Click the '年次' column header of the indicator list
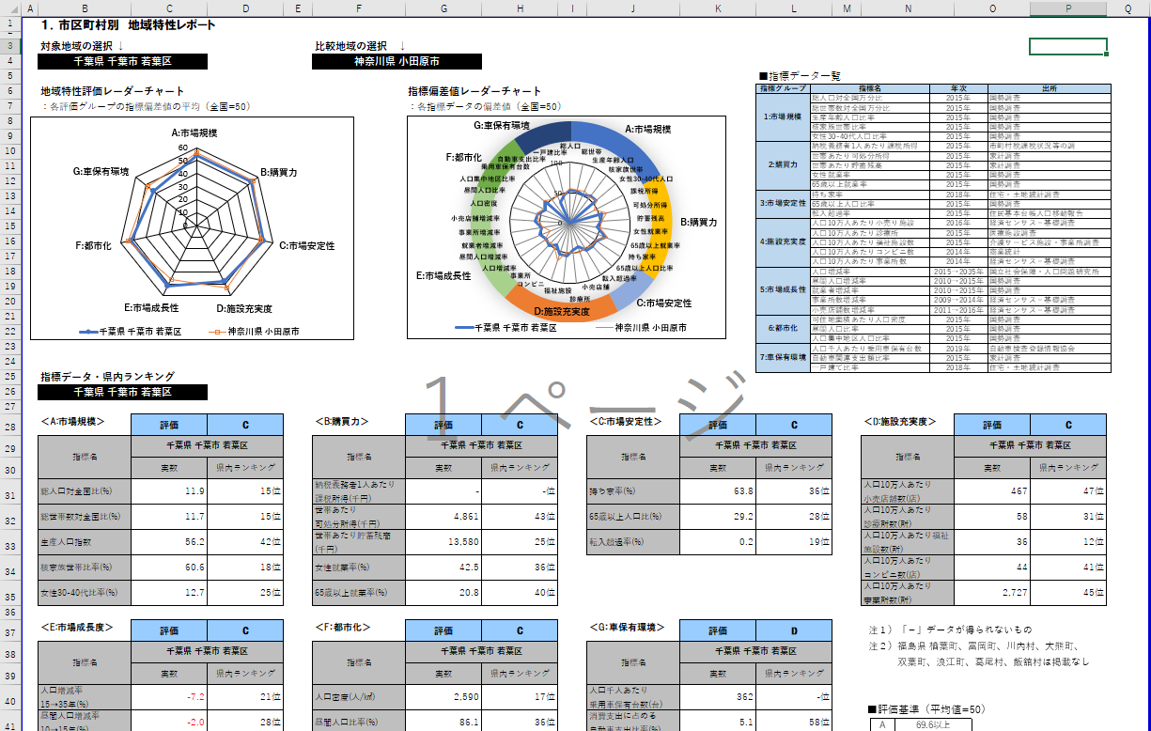The width and height of the screenshot is (1151, 731). (957, 88)
